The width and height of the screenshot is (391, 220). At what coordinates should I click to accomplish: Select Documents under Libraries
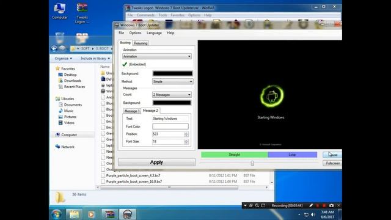[x=70, y=105]
